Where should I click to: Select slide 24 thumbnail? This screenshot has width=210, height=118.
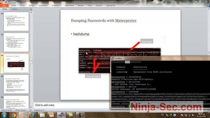16,63
